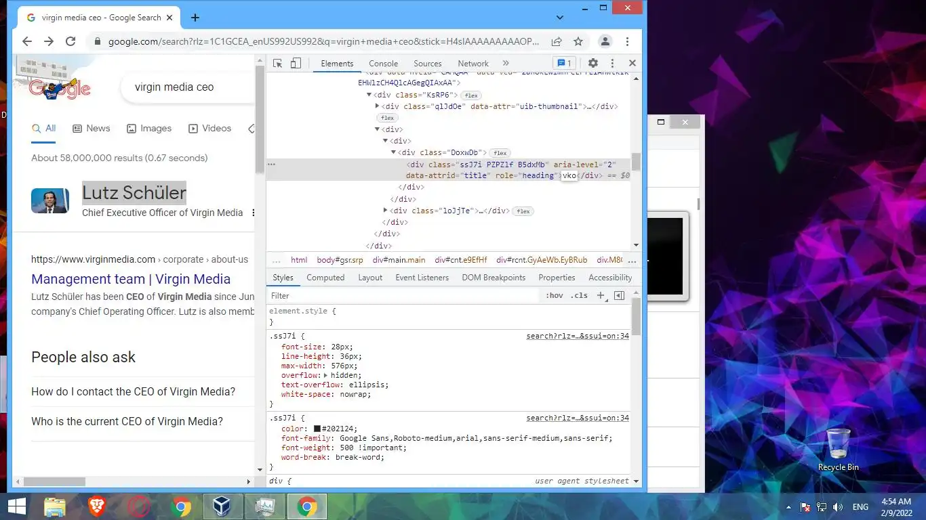Open the Images search filter

(148, 128)
